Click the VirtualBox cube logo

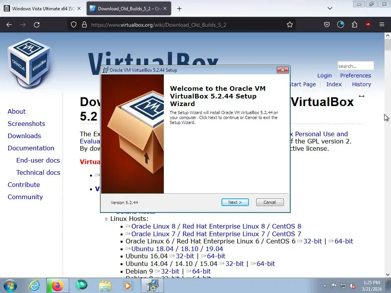click(29, 63)
